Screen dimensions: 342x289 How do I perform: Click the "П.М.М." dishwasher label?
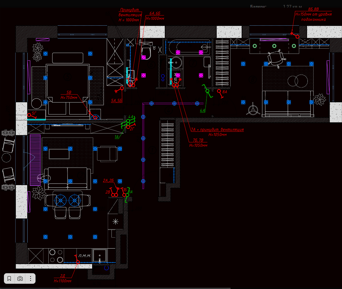85,256
